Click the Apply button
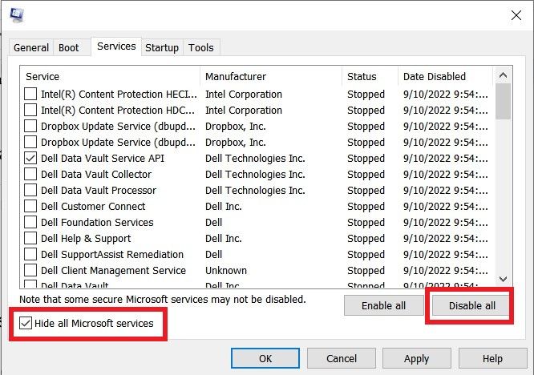Viewport: 534px width, 375px height. click(416, 358)
